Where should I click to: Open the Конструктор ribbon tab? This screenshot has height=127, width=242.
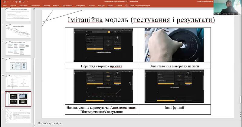pyautogui.click(x=35, y=5)
